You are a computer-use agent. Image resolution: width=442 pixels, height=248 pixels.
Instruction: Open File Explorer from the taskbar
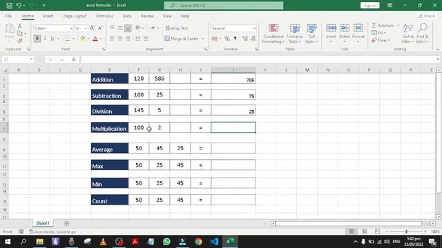(40, 242)
